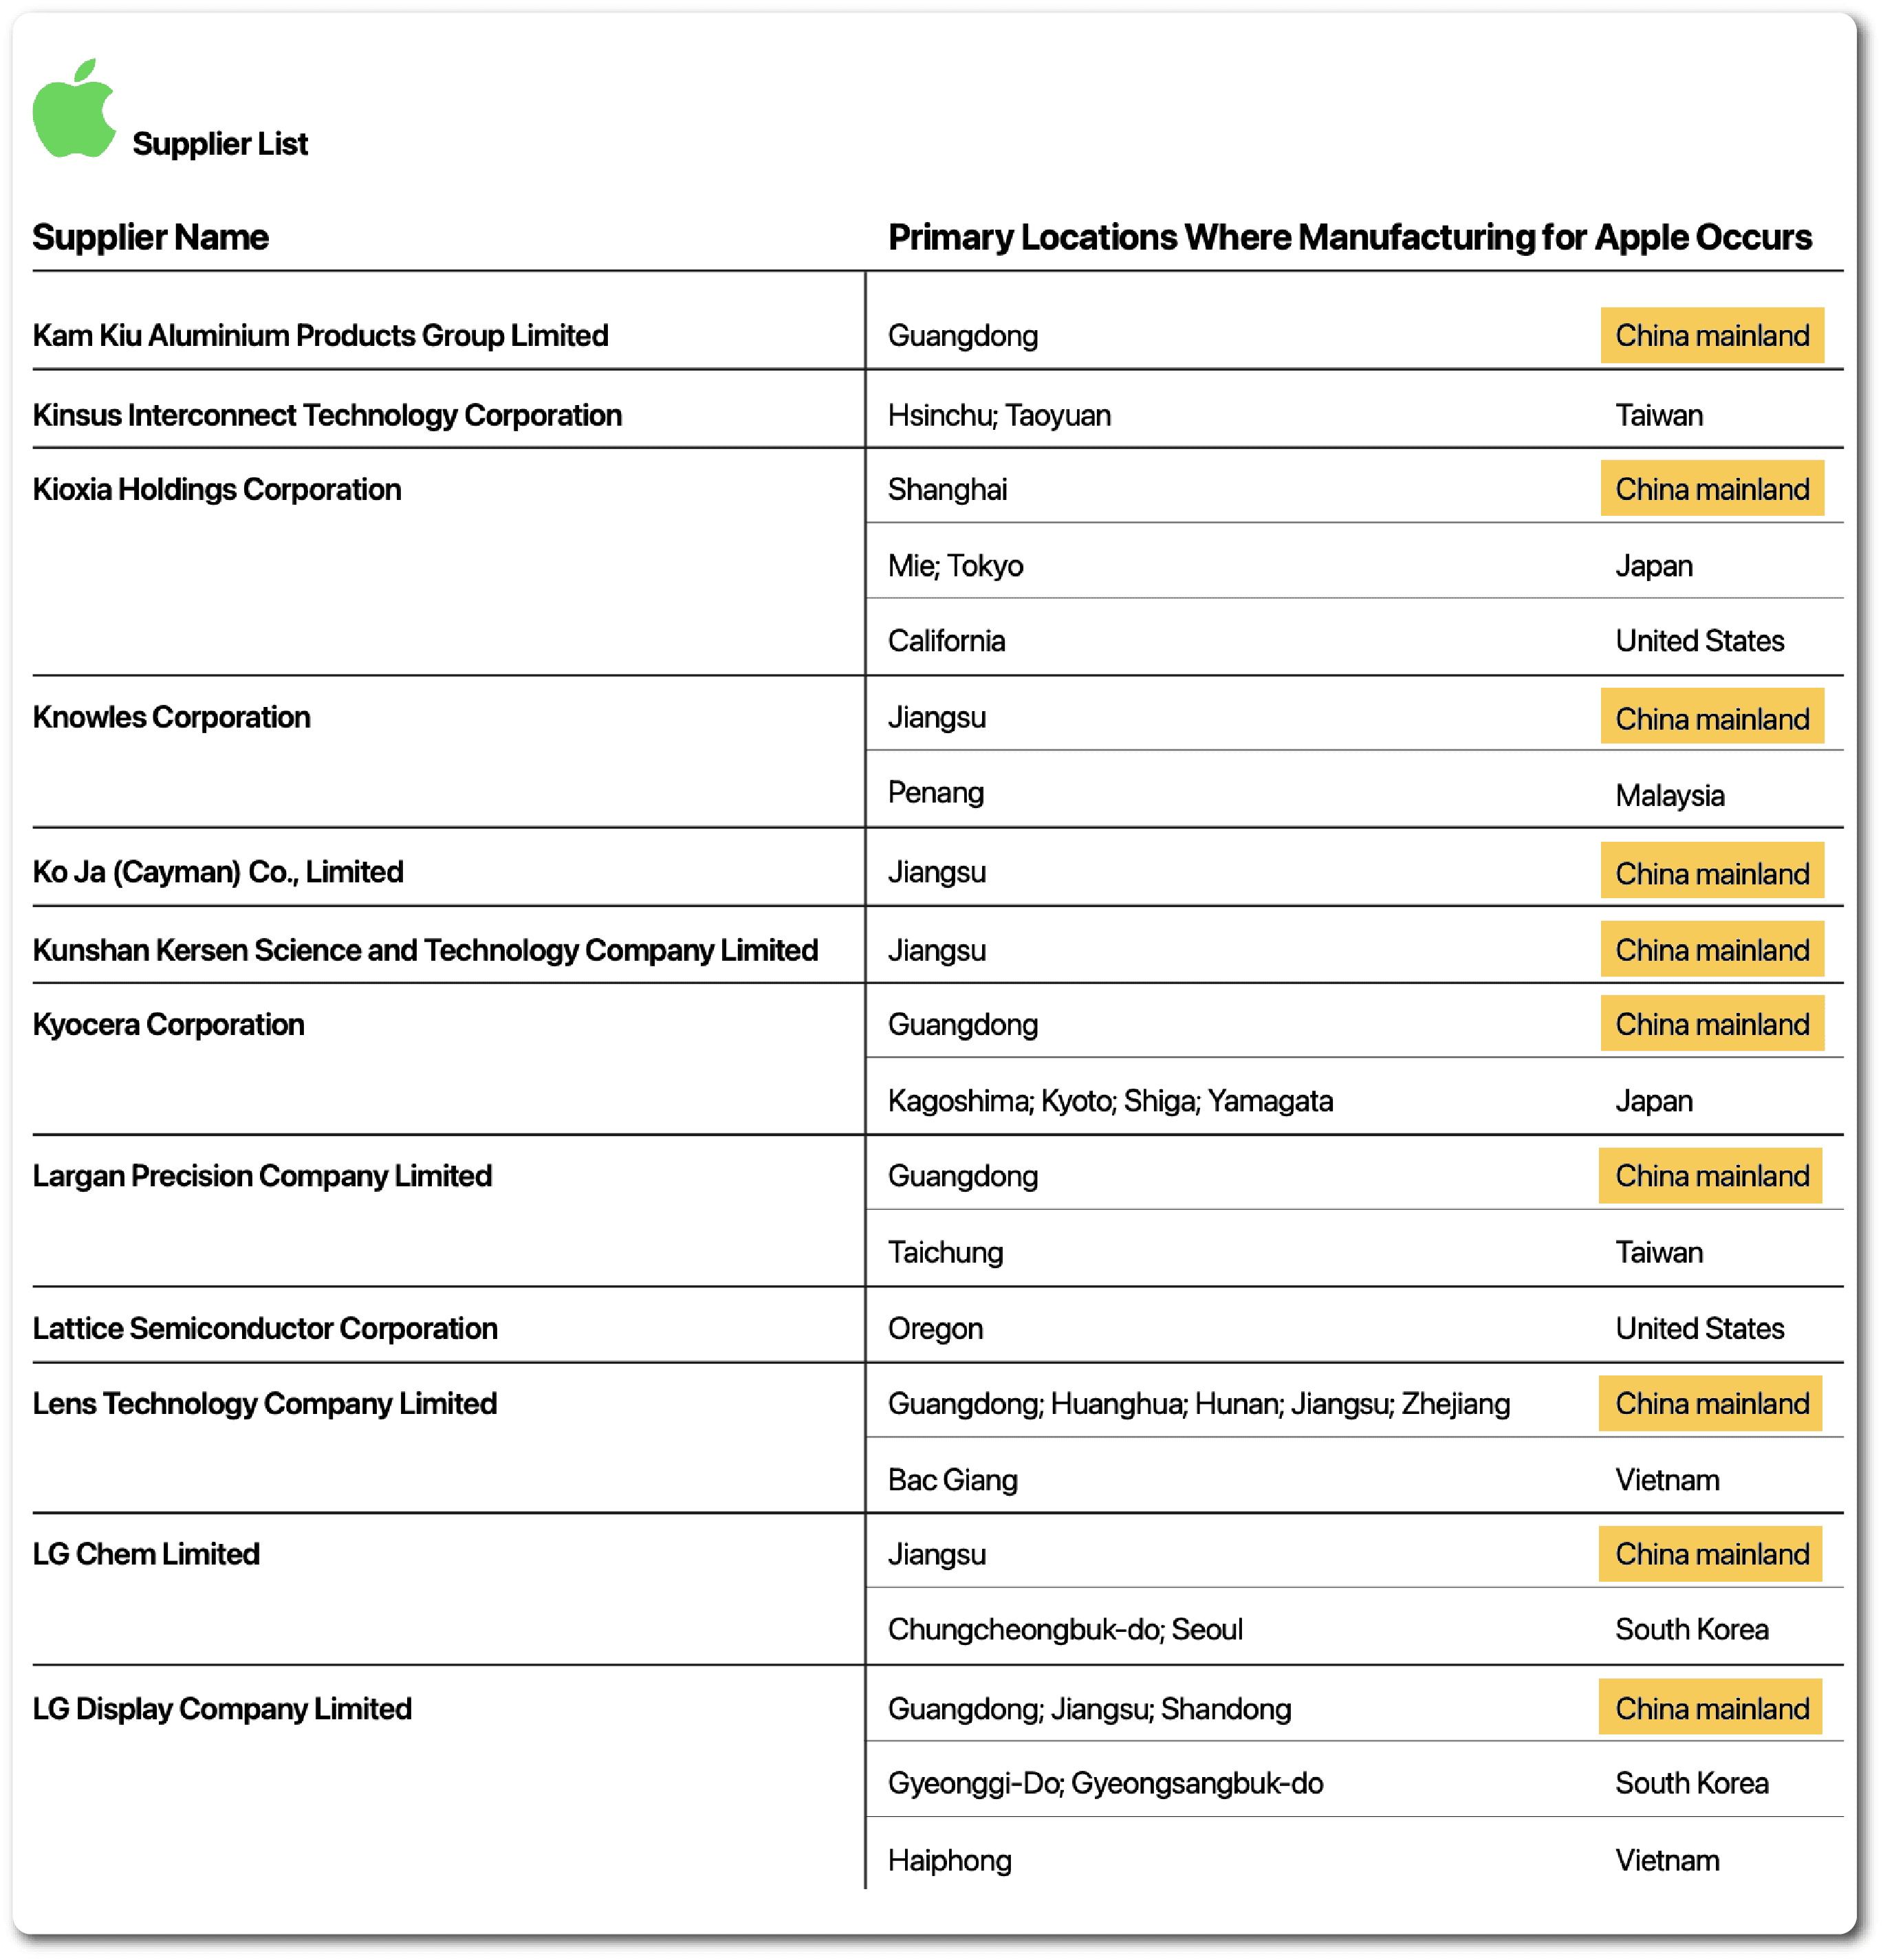The height and width of the screenshot is (1960, 1883).
Task: Select the Supplier Name column header
Action: (150, 237)
